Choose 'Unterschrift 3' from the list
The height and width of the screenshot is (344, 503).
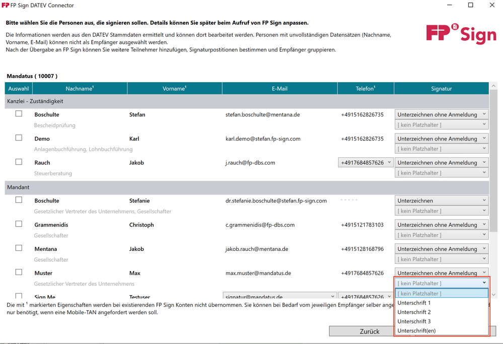pyautogui.click(x=442, y=321)
